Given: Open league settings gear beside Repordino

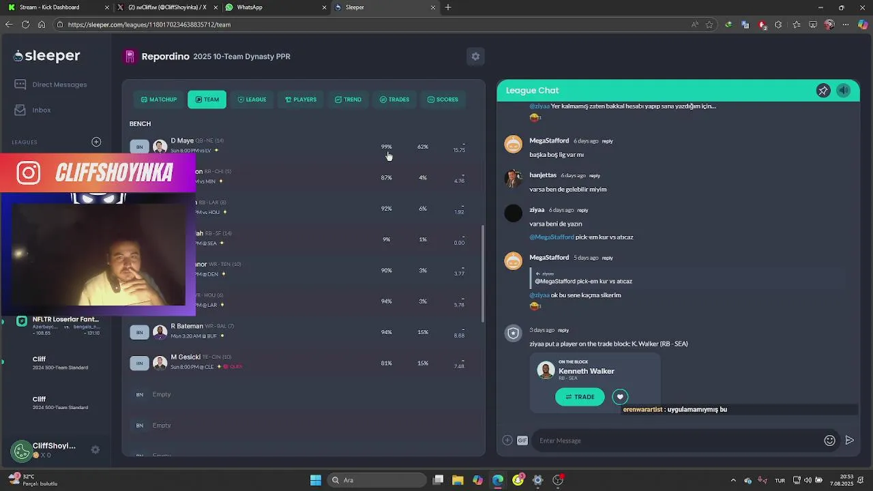Looking at the screenshot, I should coord(475,57).
